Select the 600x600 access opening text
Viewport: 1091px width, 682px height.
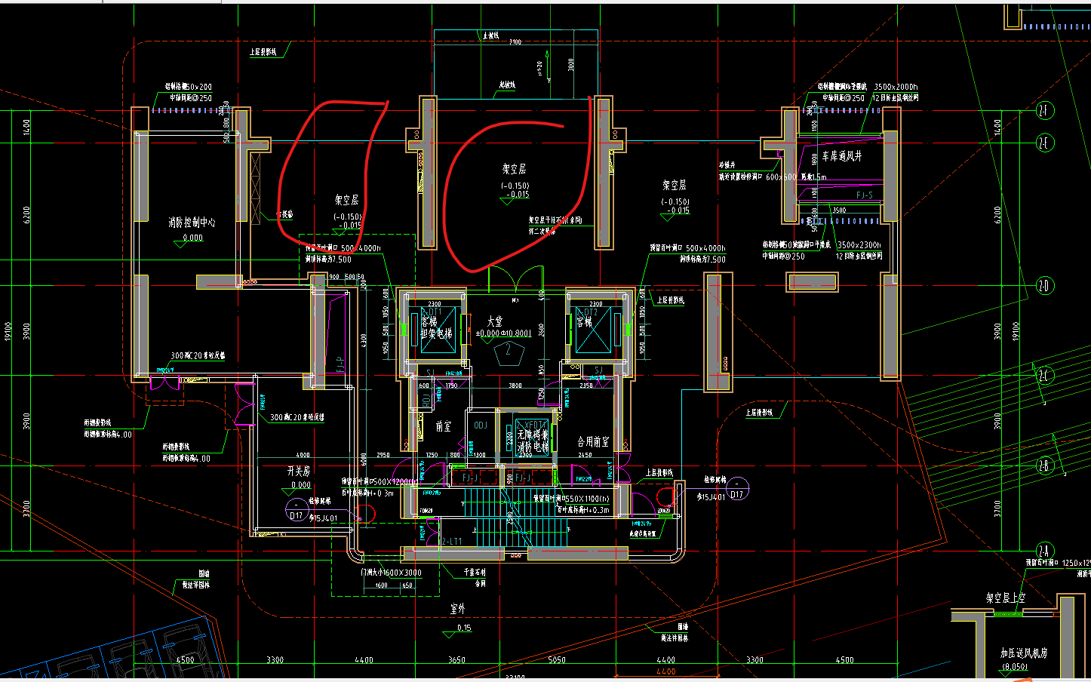point(782,177)
